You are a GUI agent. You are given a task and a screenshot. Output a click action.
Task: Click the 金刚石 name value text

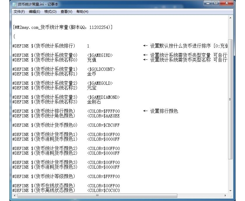(94, 102)
